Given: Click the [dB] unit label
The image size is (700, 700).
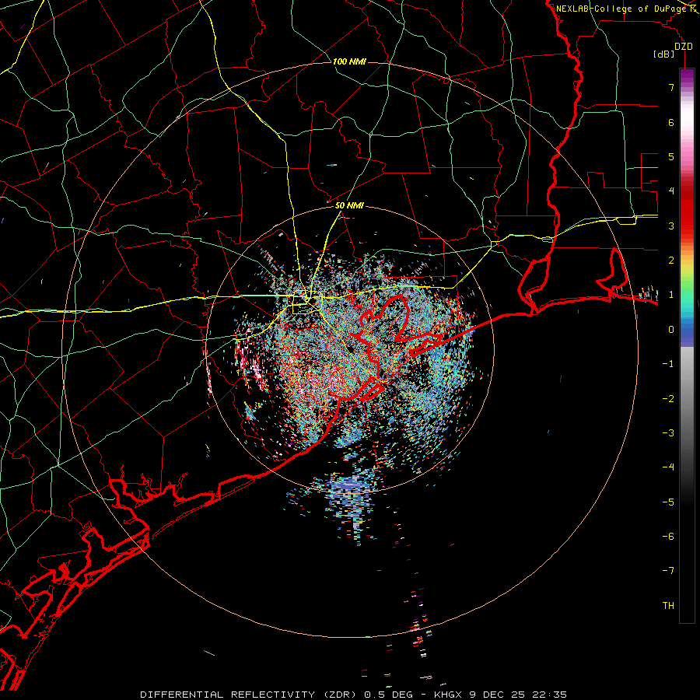Looking at the screenshot, I should (663, 54).
